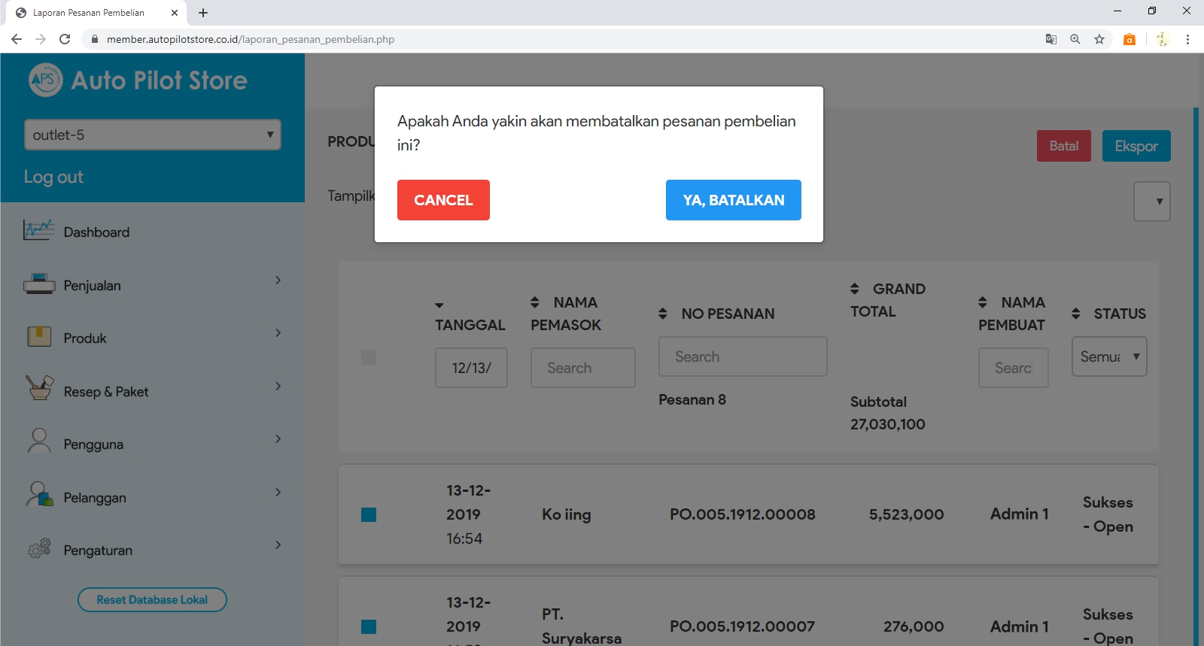Click the Pengguna person icon

(38, 441)
